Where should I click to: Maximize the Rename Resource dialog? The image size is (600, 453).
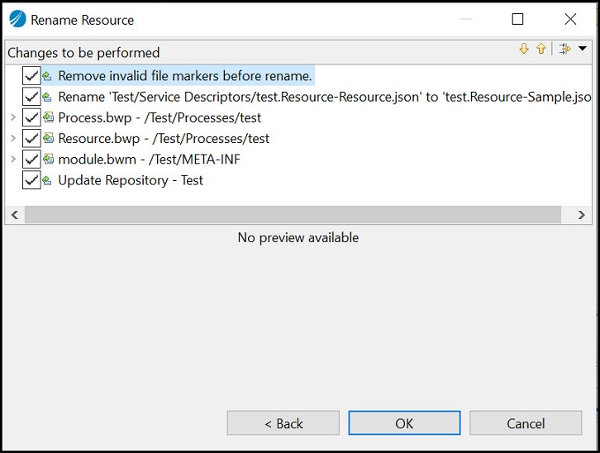[x=517, y=19]
